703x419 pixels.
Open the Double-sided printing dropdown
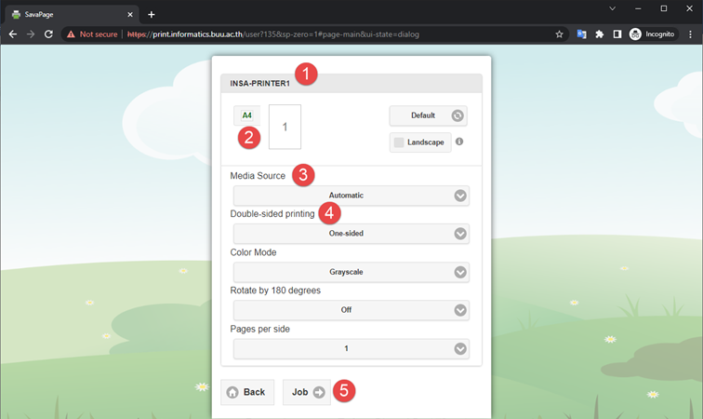click(351, 234)
